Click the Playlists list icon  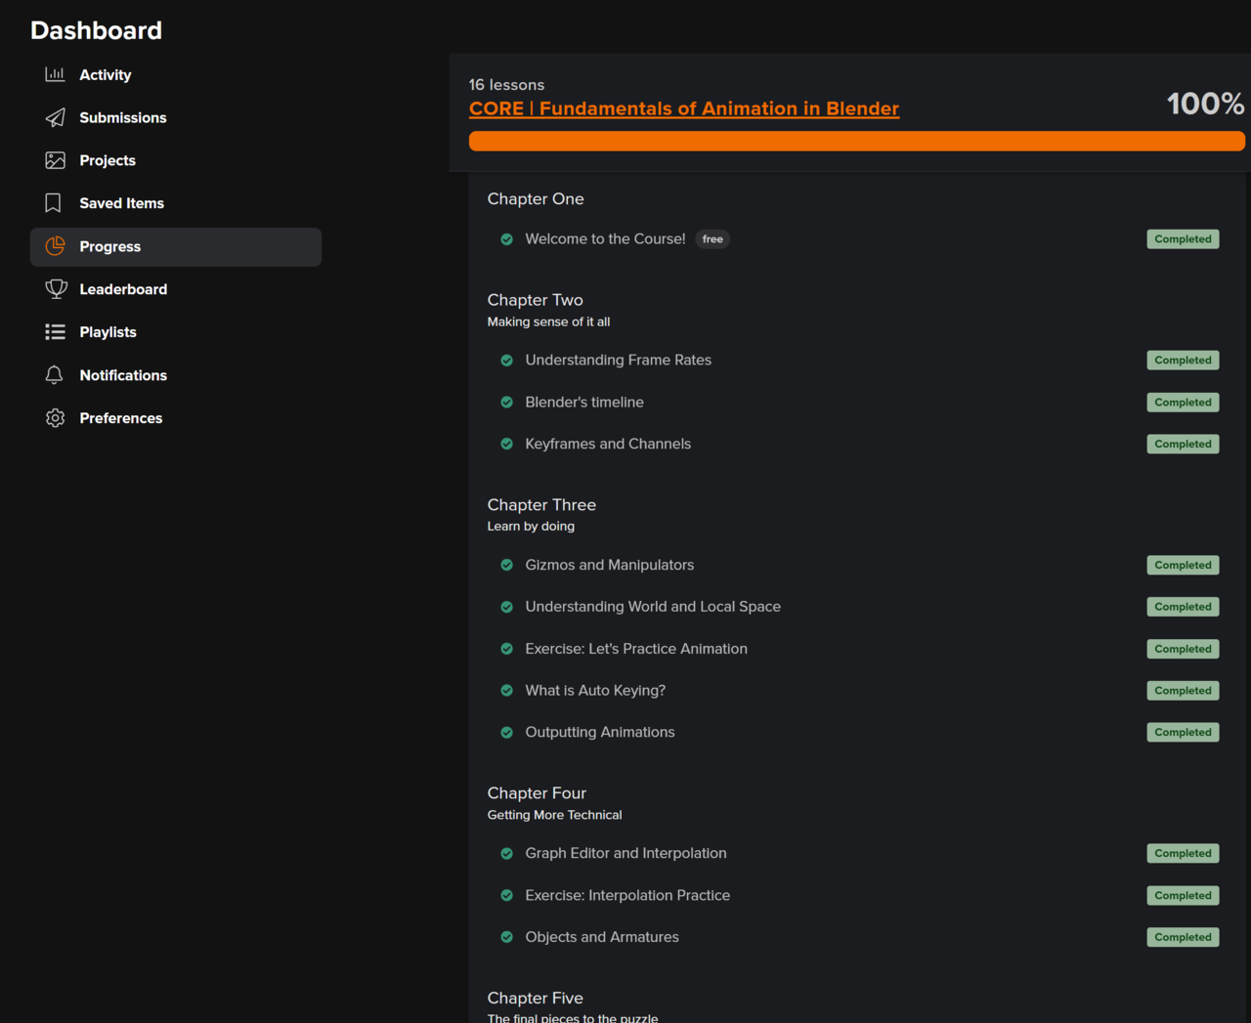(55, 332)
